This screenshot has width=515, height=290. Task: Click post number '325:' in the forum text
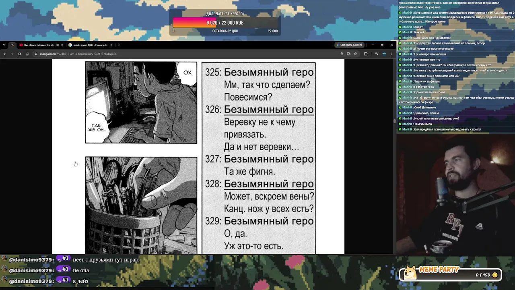213,72
